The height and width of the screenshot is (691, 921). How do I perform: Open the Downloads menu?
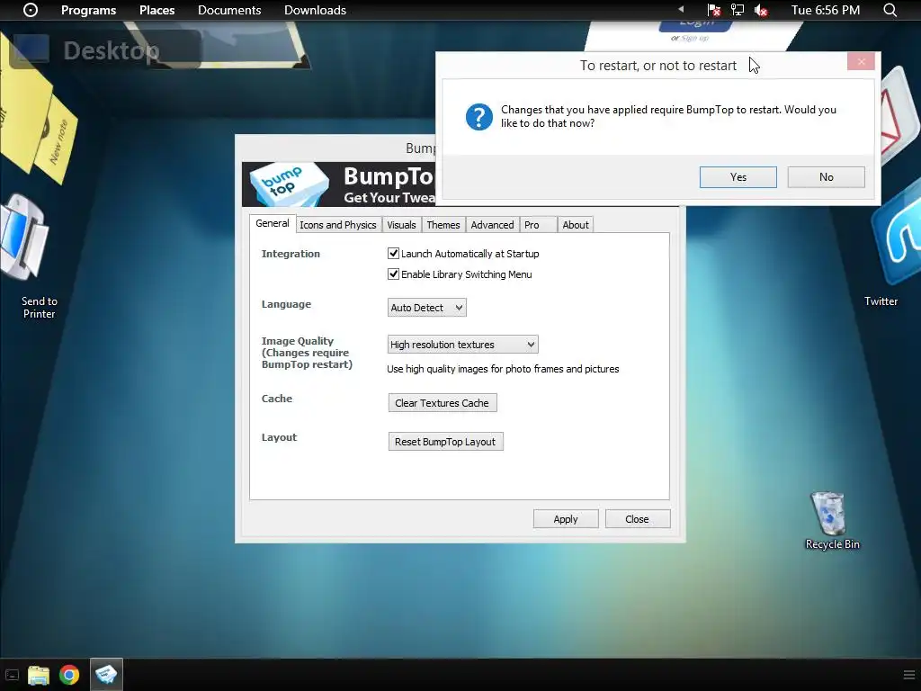pyautogui.click(x=315, y=10)
